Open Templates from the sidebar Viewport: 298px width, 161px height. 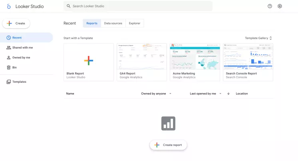(x=26, y=82)
